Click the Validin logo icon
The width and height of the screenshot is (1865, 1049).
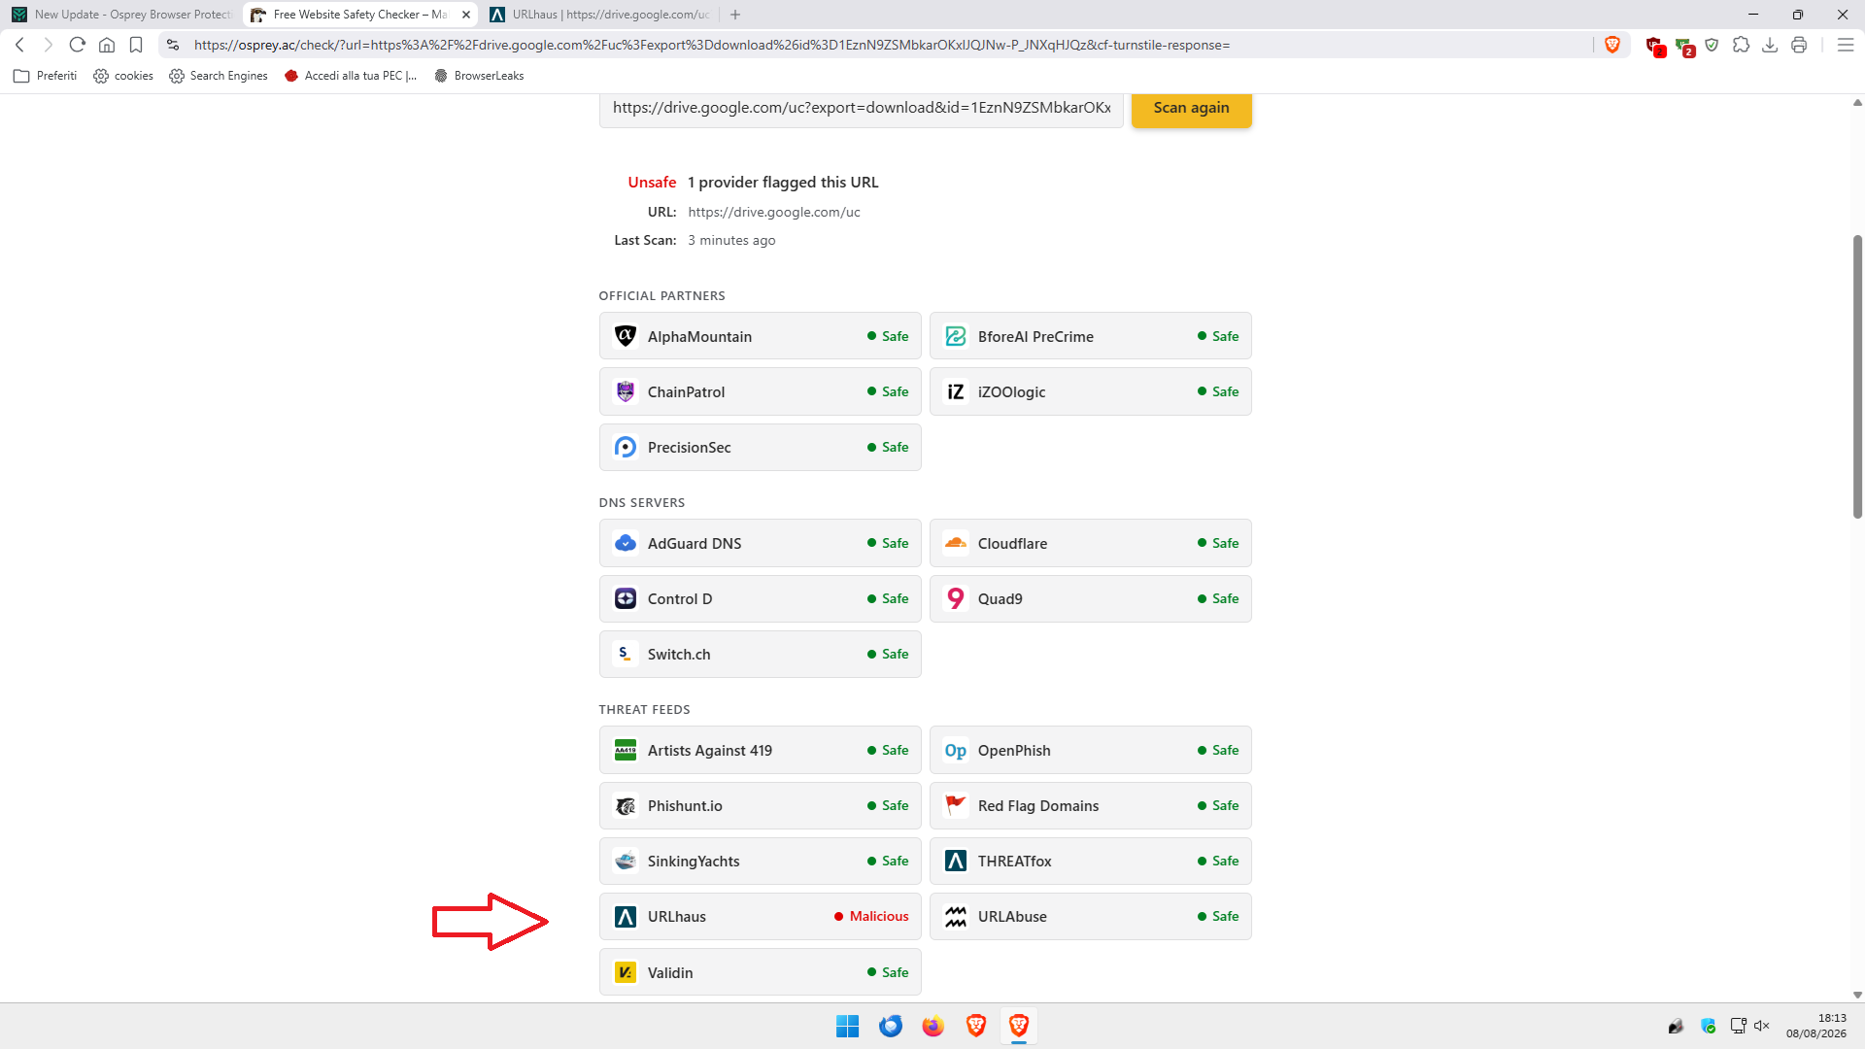pyautogui.click(x=626, y=972)
